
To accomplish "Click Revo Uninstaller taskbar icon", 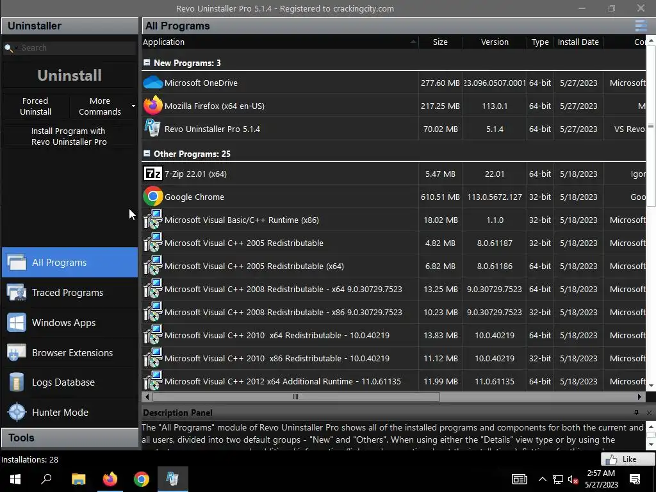I will click(x=173, y=479).
